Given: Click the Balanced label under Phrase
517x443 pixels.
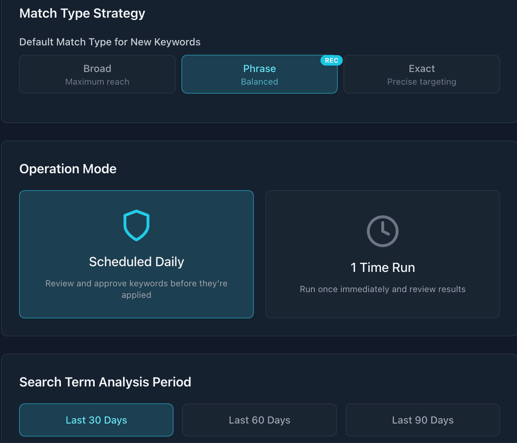Looking at the screenshot, I should pyautogui.click(x=259, y=82).
